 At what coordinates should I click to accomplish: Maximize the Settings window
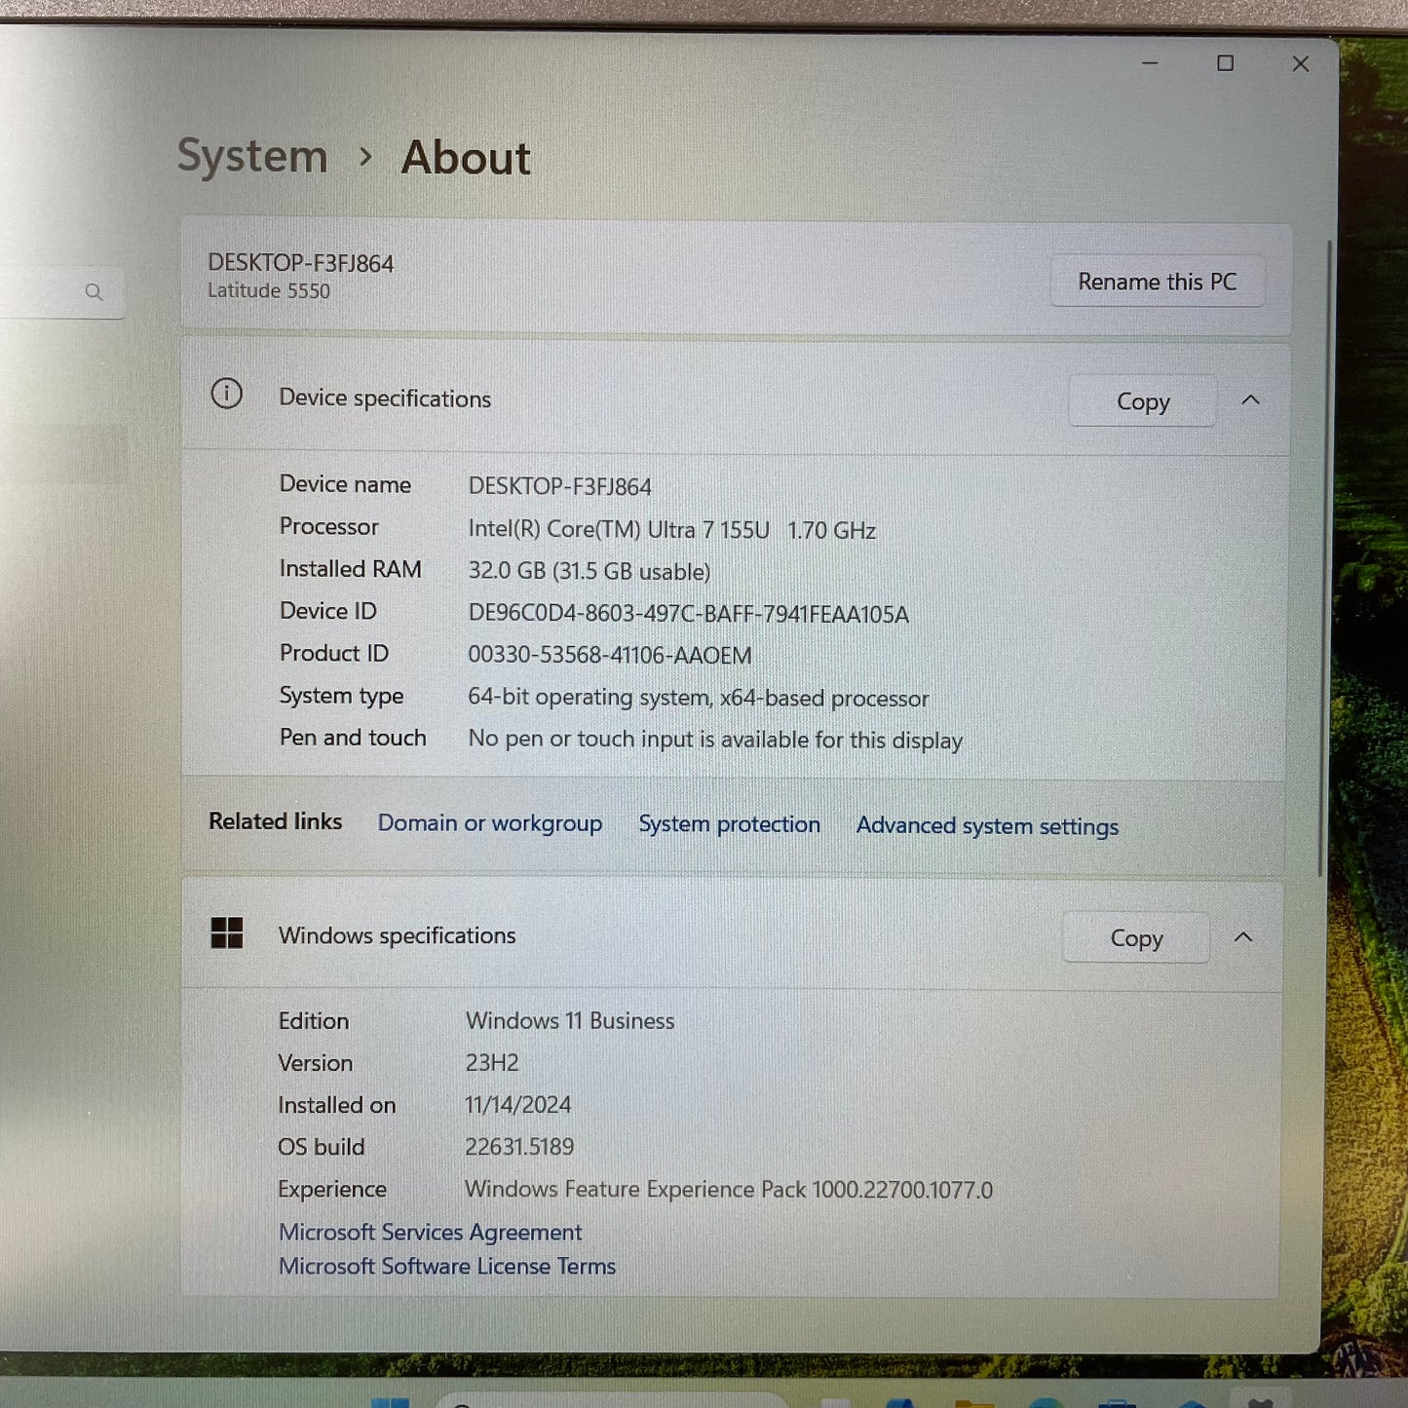[1225, 62]
